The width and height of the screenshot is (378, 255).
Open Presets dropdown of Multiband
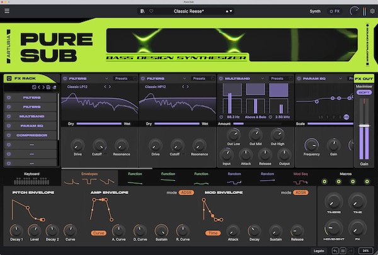281,79
